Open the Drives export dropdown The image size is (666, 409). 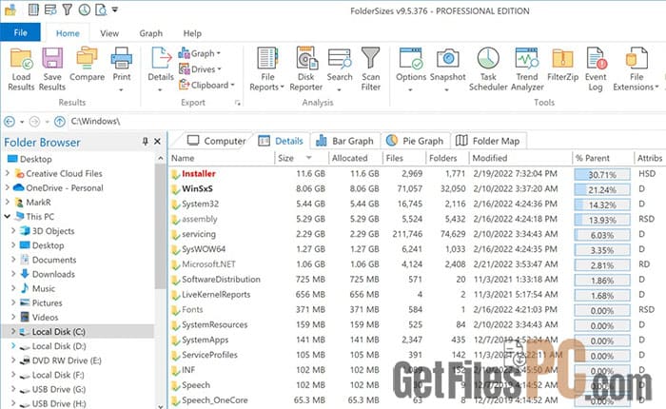click(x=200, y=68)
